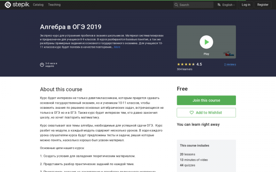The height and width of the screenshot is (172, 276).
Task: Click list item 1 Создать условия
Action: click(x=88, y=156)
